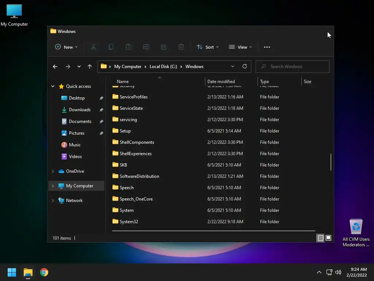
Task: Expand My Computer in navigation pane
Action: (53, 186)
